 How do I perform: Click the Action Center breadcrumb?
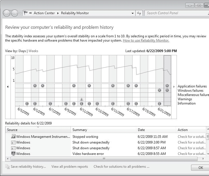(44, 13)
